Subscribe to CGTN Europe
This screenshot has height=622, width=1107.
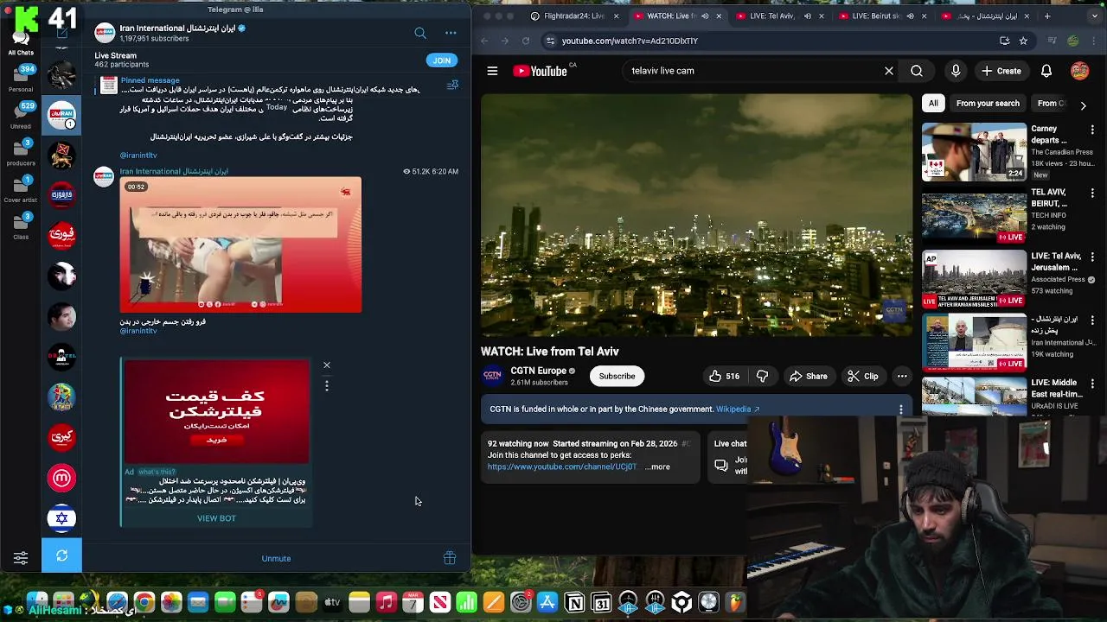point(617,376)
